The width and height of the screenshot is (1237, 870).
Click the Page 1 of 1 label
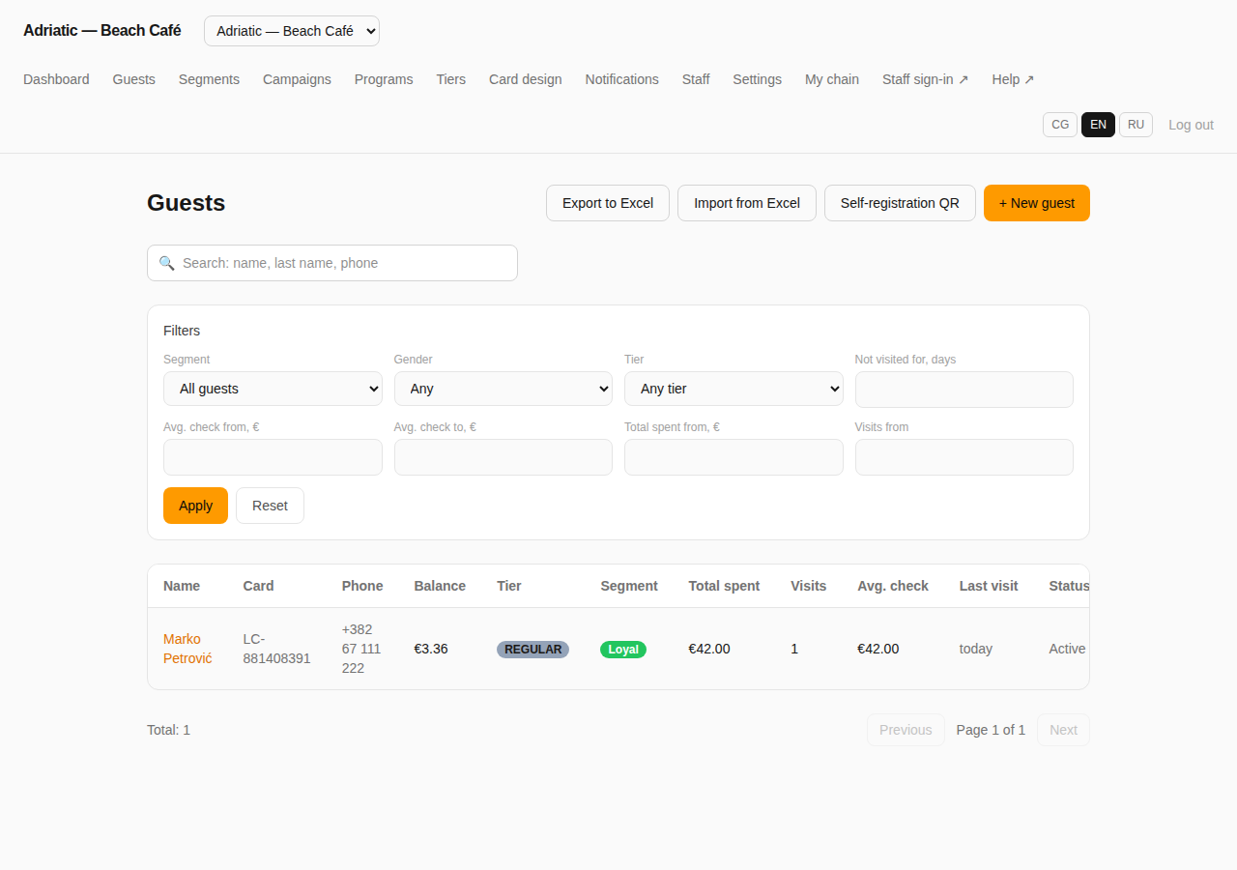(x=991, y=730)
